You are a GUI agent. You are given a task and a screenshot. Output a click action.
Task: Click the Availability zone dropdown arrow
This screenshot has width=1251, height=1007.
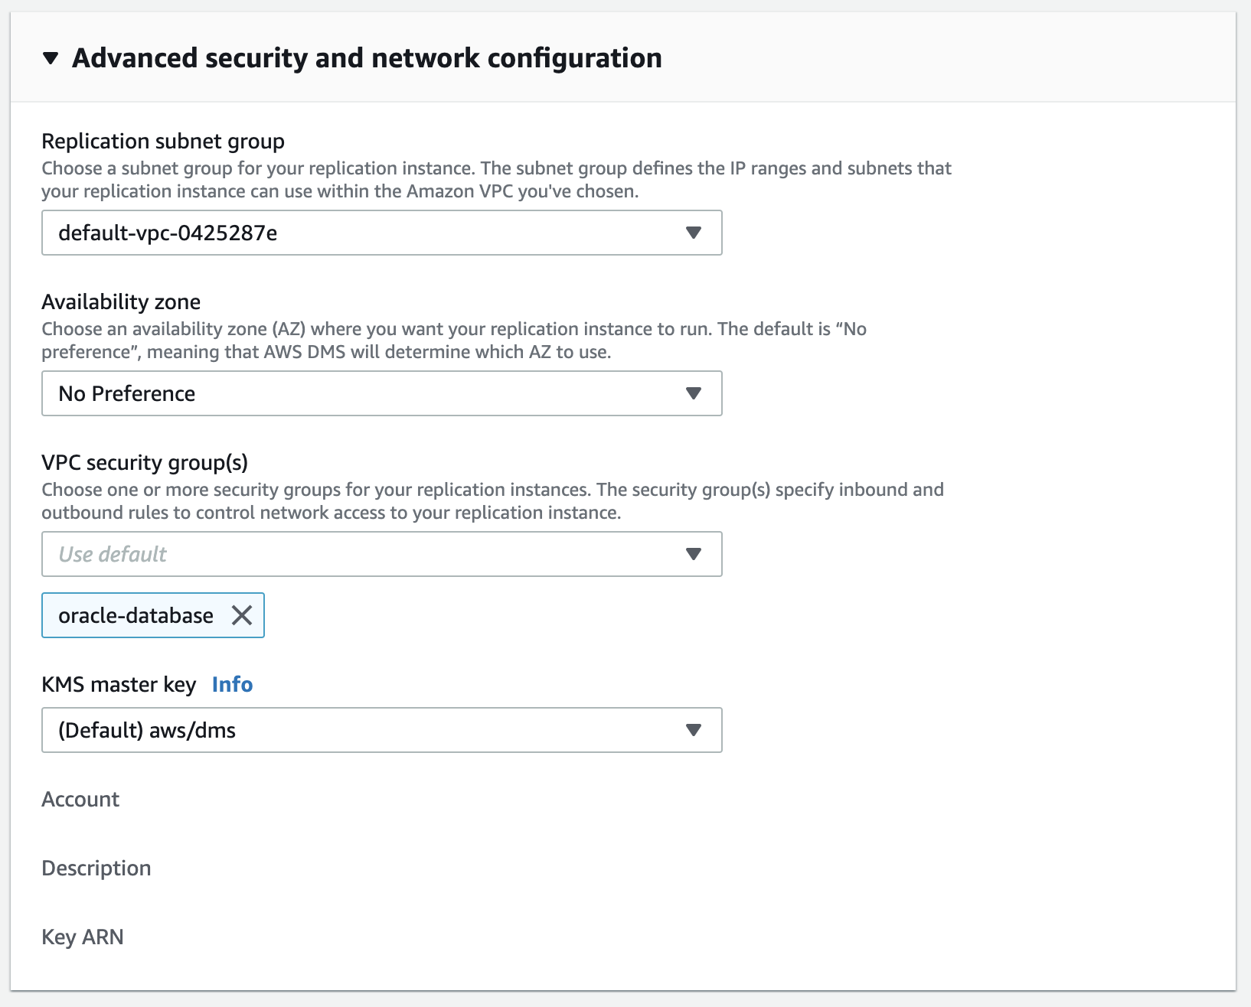click(x=694, y=393)
